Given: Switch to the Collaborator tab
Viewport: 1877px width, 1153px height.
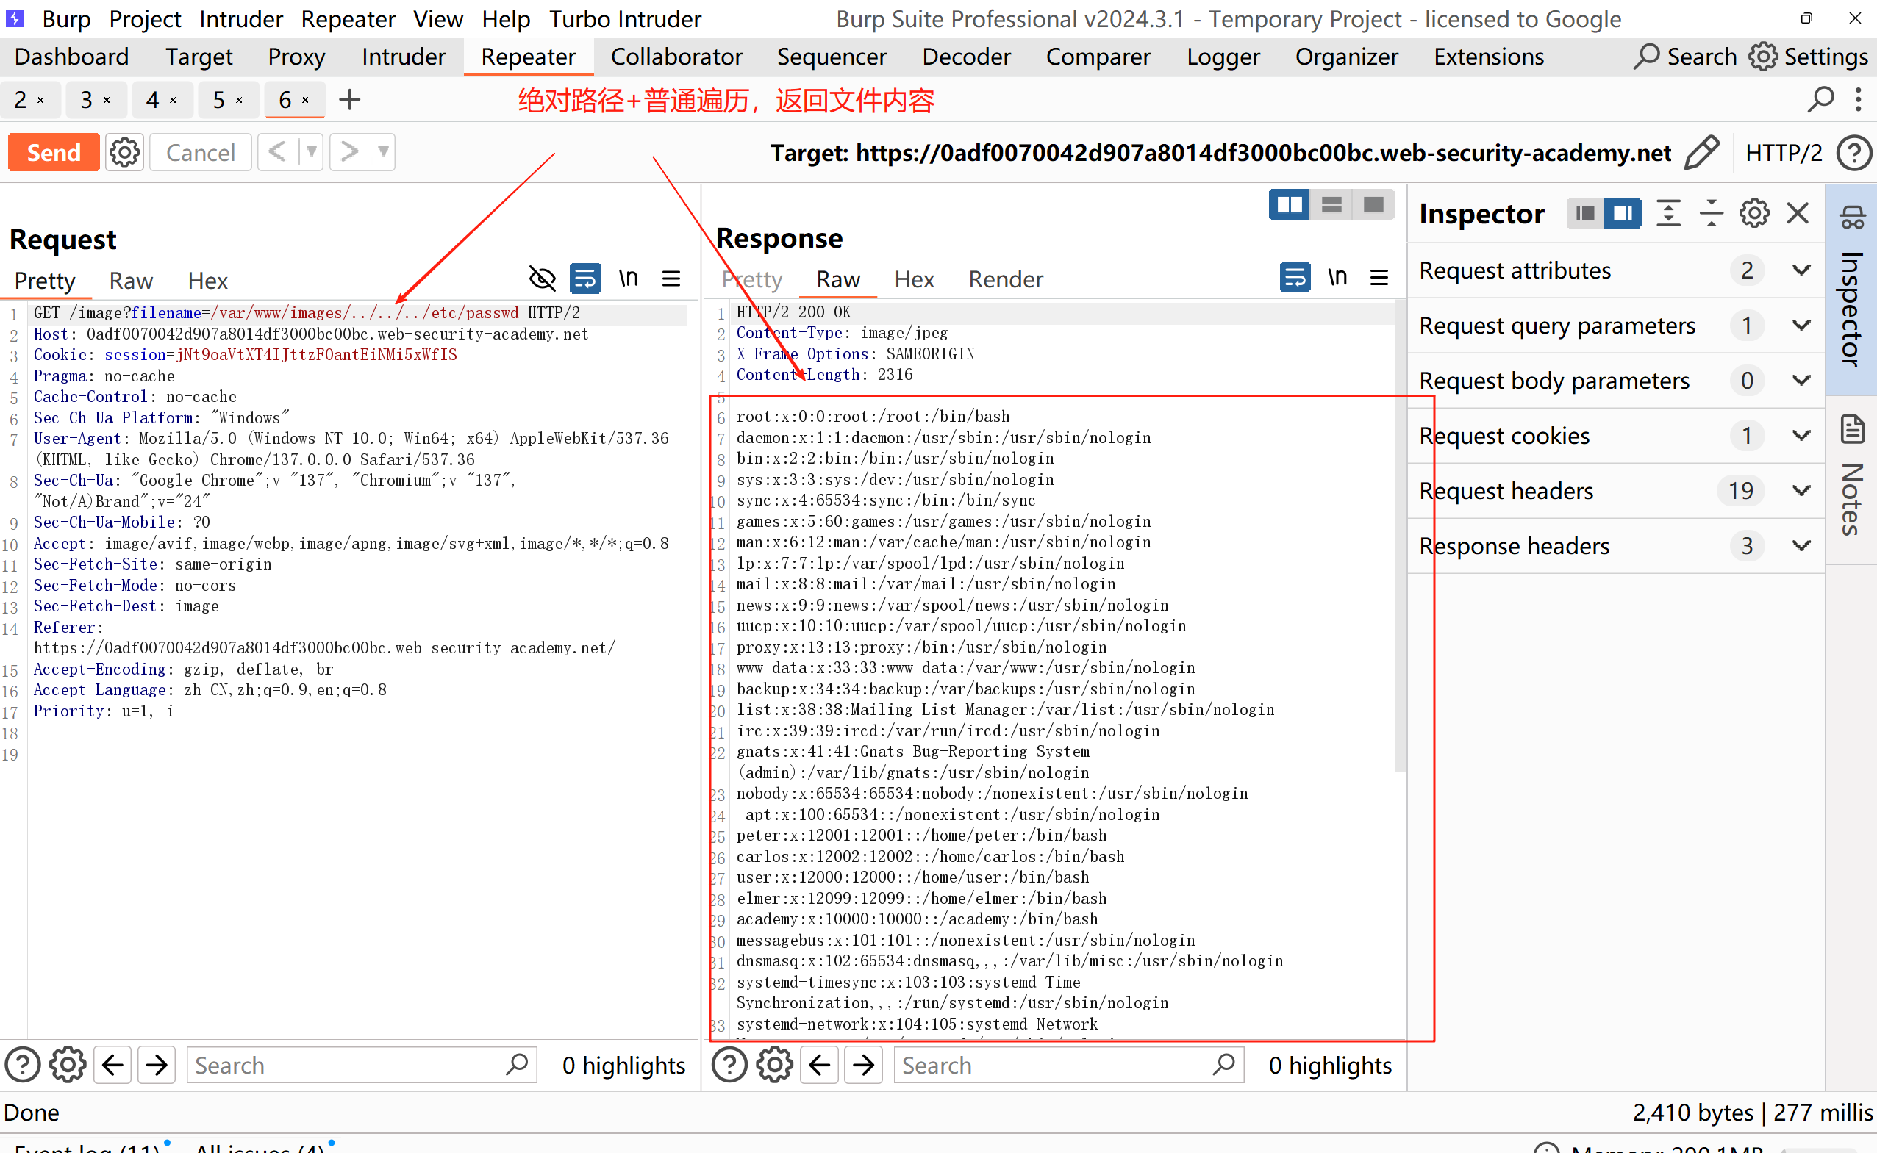Looking at the screenshot, I should pyautogui.click(x=676, y=57).
